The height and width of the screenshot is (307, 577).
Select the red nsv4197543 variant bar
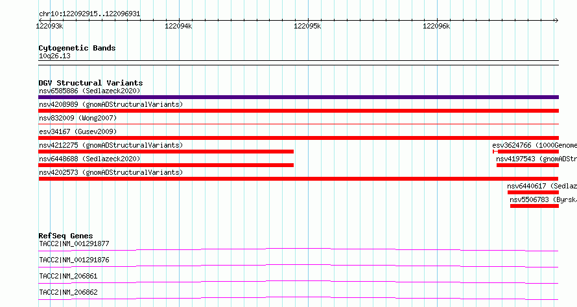(x=527, y=165)
